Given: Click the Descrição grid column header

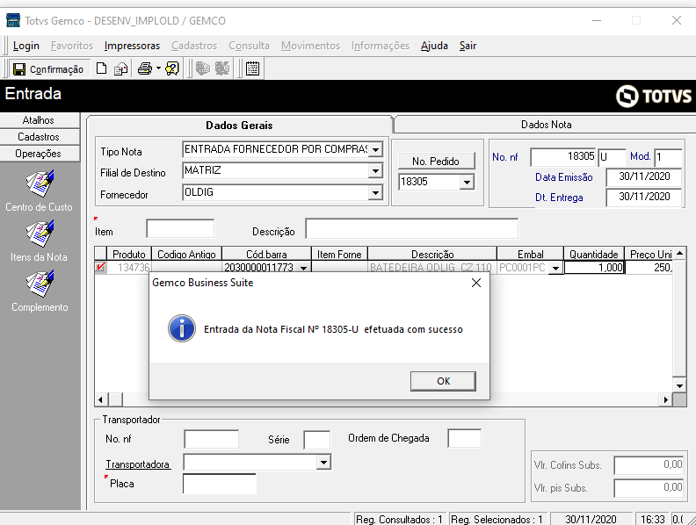Looking at the screenshot, I should point(432,254).
